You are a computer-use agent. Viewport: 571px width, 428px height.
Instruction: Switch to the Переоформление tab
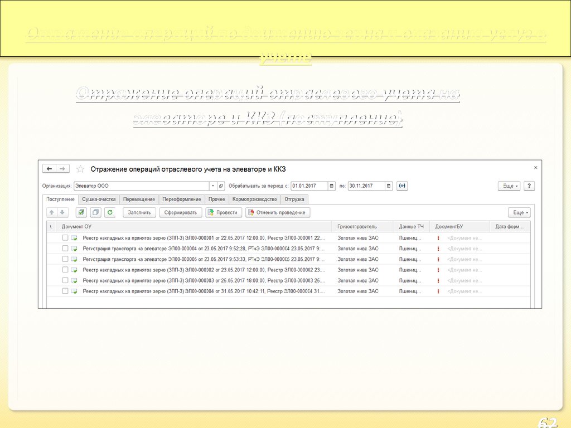tap(181, 200)
